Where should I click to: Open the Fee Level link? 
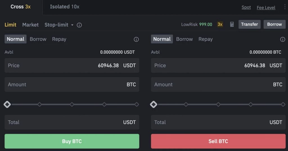click(266, 8)
